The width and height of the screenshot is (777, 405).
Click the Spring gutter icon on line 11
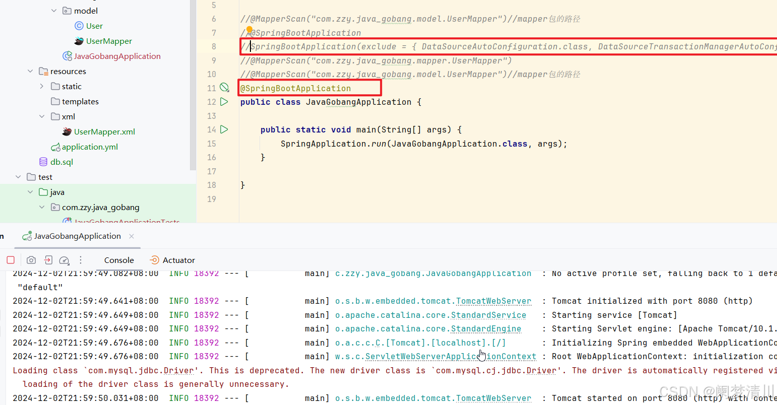[224, 87]
